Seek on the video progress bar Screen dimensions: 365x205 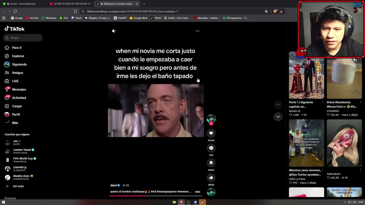(x=156, y=196)
